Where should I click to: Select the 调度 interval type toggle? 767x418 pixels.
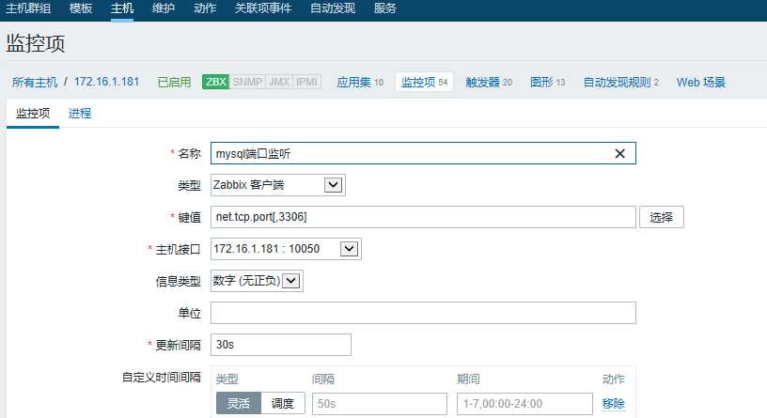coord(283,403)
